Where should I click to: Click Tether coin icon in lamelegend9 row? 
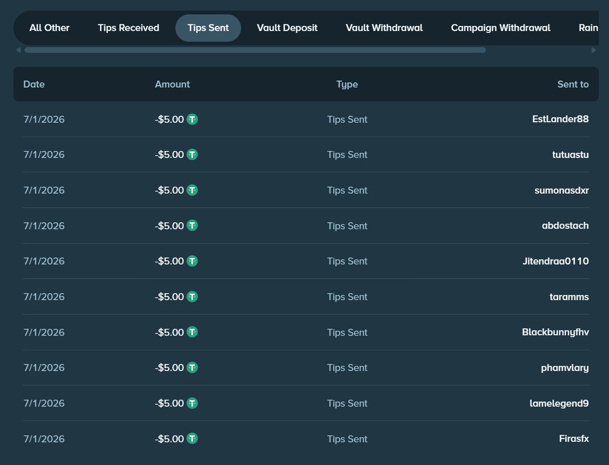click(x=192, y=403)
